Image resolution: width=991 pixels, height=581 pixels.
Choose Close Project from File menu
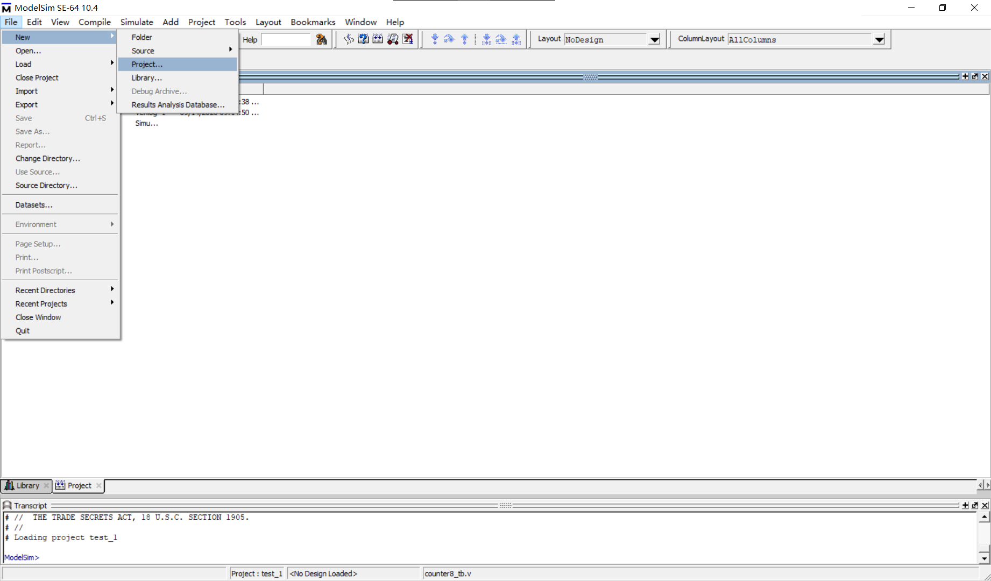(60, 77)
